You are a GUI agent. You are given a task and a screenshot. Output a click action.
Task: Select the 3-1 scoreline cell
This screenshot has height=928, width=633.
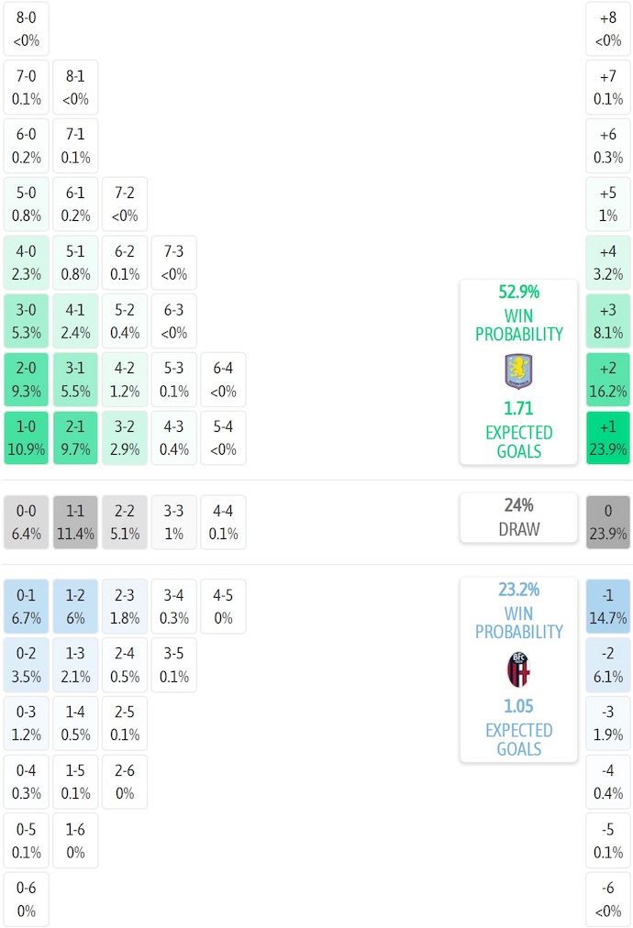pyautogui.click(x=76, y=380)
